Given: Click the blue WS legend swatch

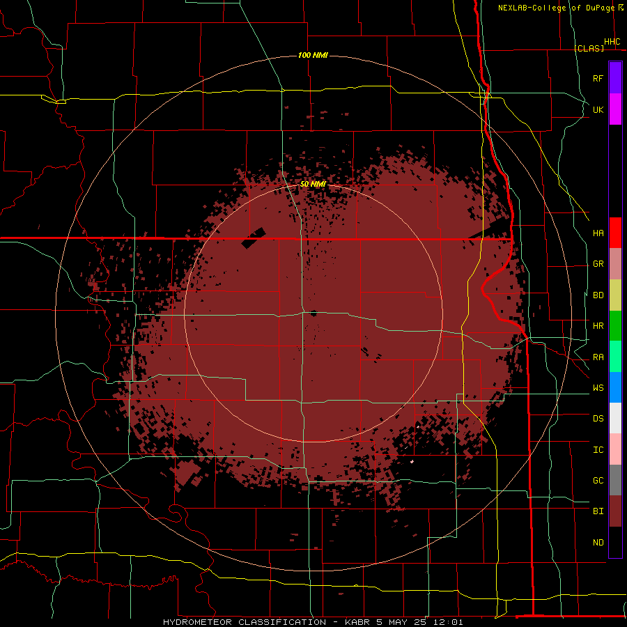Looking at the screenshot, I should pyautogui.click(x=615, y=387).
